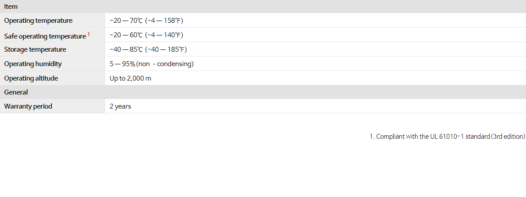Click the −20 — 60℃ safe range value
526x197 pixels.
point(126,35)
